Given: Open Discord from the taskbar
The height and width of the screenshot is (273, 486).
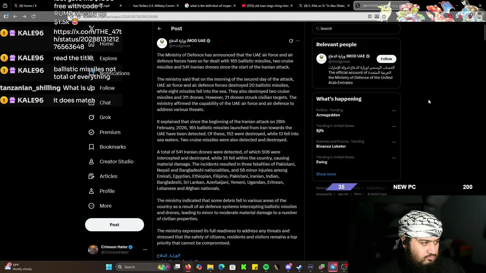Looking at the screenshot, I should 288,267.
